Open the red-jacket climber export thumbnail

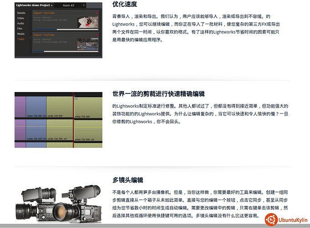(88, 22)
